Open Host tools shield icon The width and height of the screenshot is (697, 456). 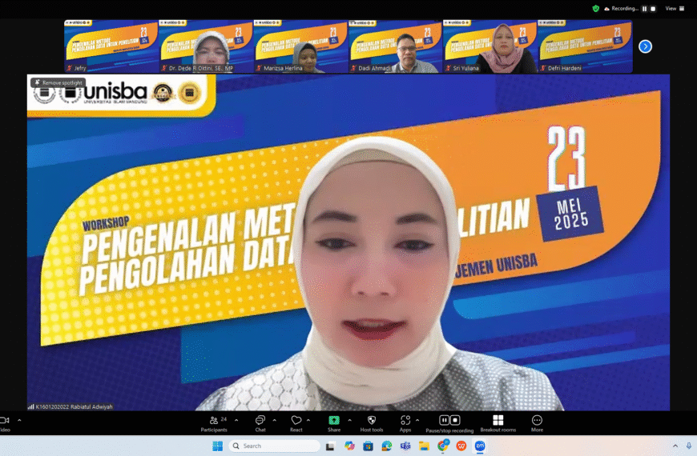[372, 421]
